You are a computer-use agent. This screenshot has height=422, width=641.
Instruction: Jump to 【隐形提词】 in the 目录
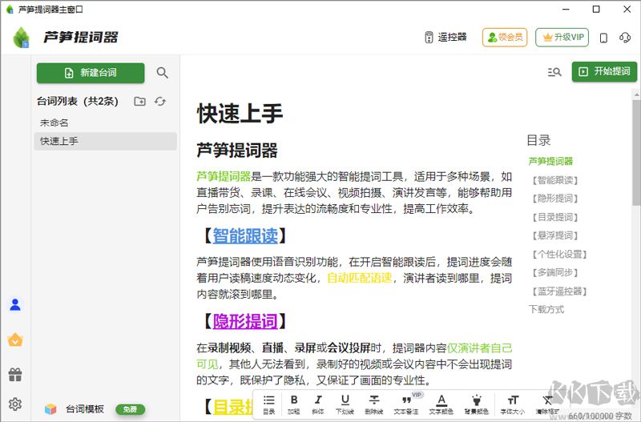coord(555,199)
